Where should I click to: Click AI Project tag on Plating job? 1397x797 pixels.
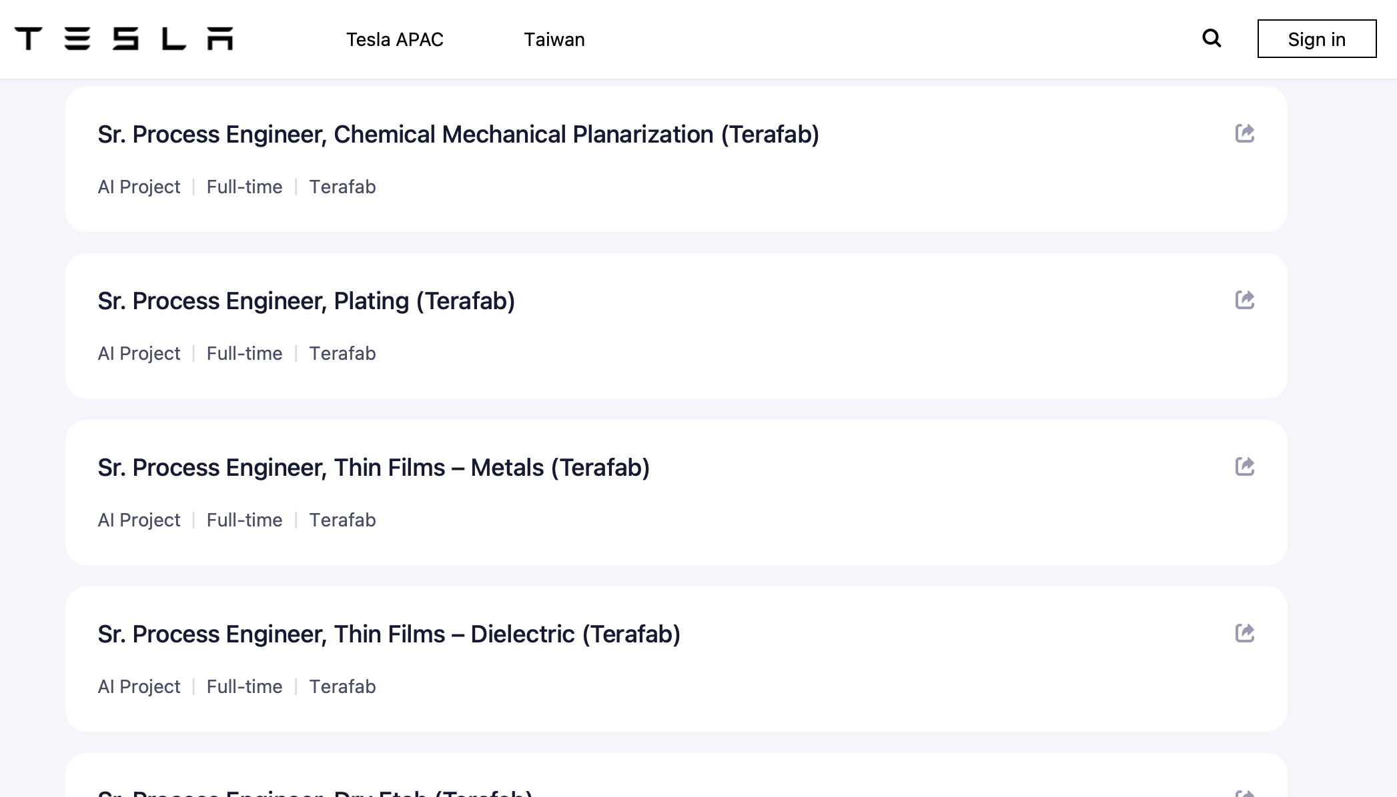139,353
